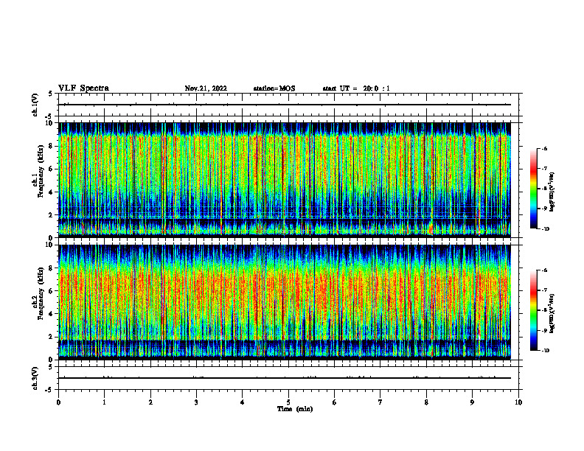Screen dimensions: 584x451
Task: Click the "start UT = 20: 0 : 1" text
Action: tap(356, 88)
